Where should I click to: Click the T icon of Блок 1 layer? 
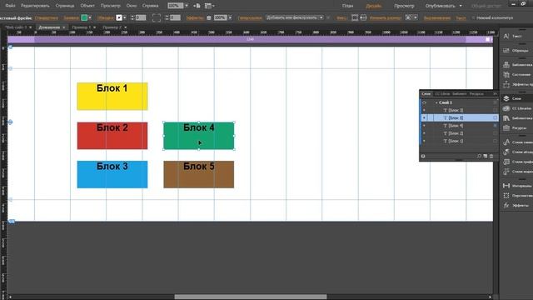coord(445,141)
